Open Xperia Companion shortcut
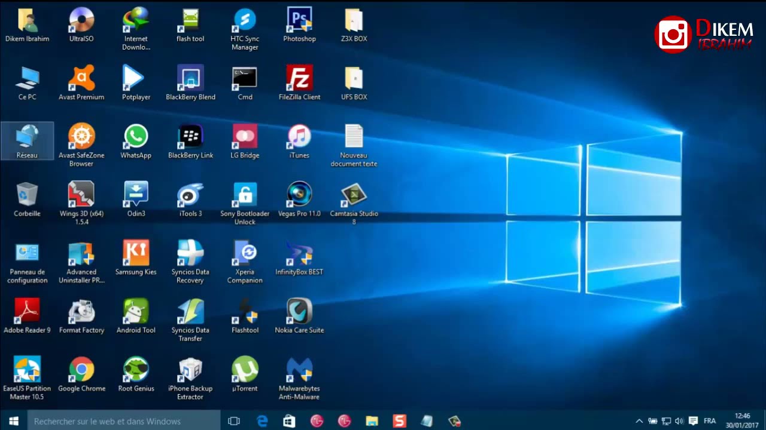 pos(245,262)
